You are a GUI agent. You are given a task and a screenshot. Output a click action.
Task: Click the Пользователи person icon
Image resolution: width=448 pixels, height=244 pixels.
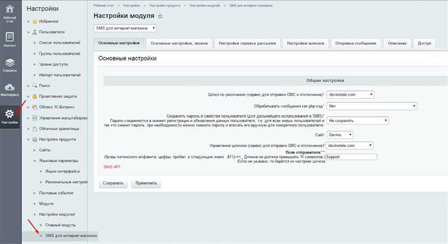click(35, 32)
